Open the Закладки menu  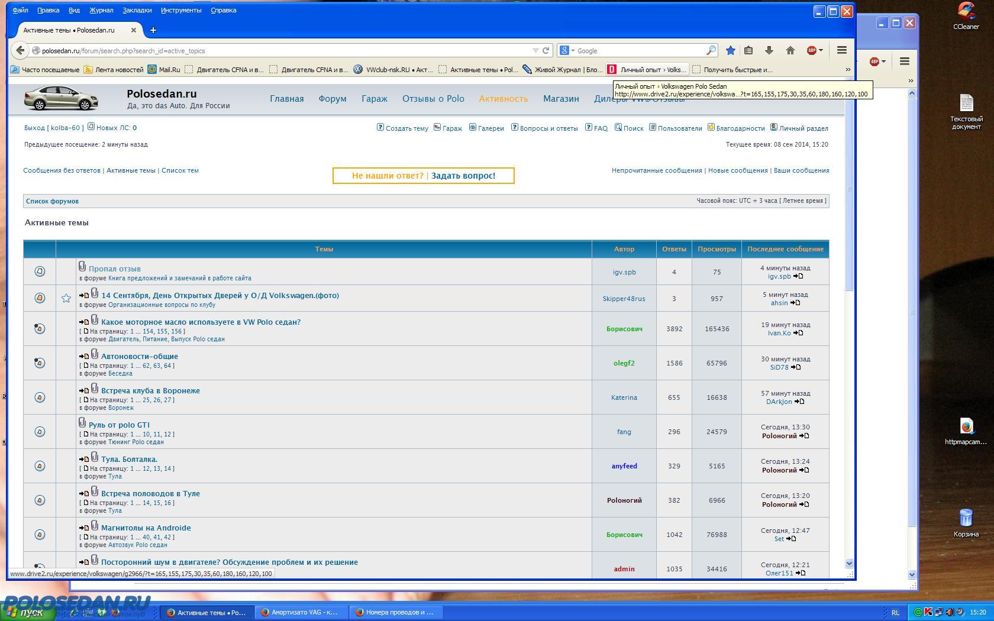pyautogui.click(x=137, y=10)
